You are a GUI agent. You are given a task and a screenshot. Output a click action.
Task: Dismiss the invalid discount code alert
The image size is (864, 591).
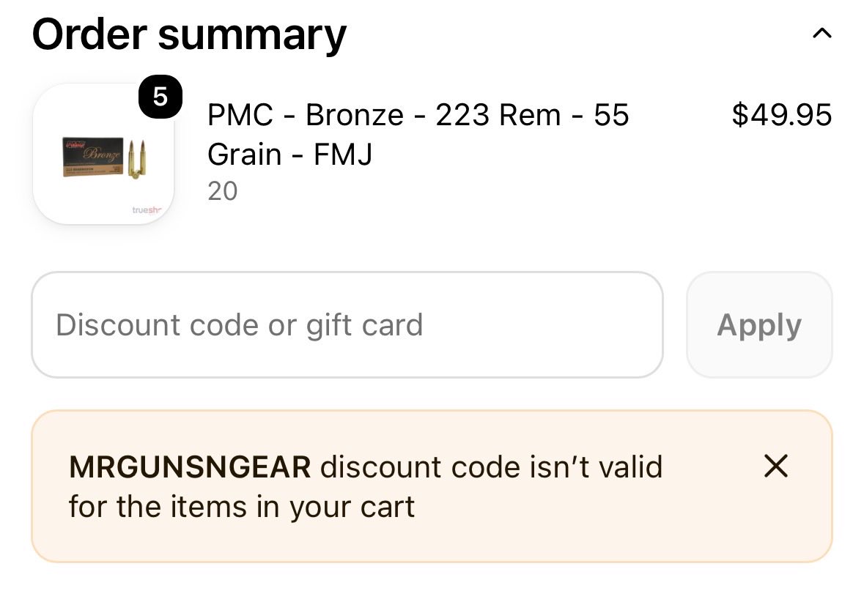pyautogui.click(x=776, y=466)
